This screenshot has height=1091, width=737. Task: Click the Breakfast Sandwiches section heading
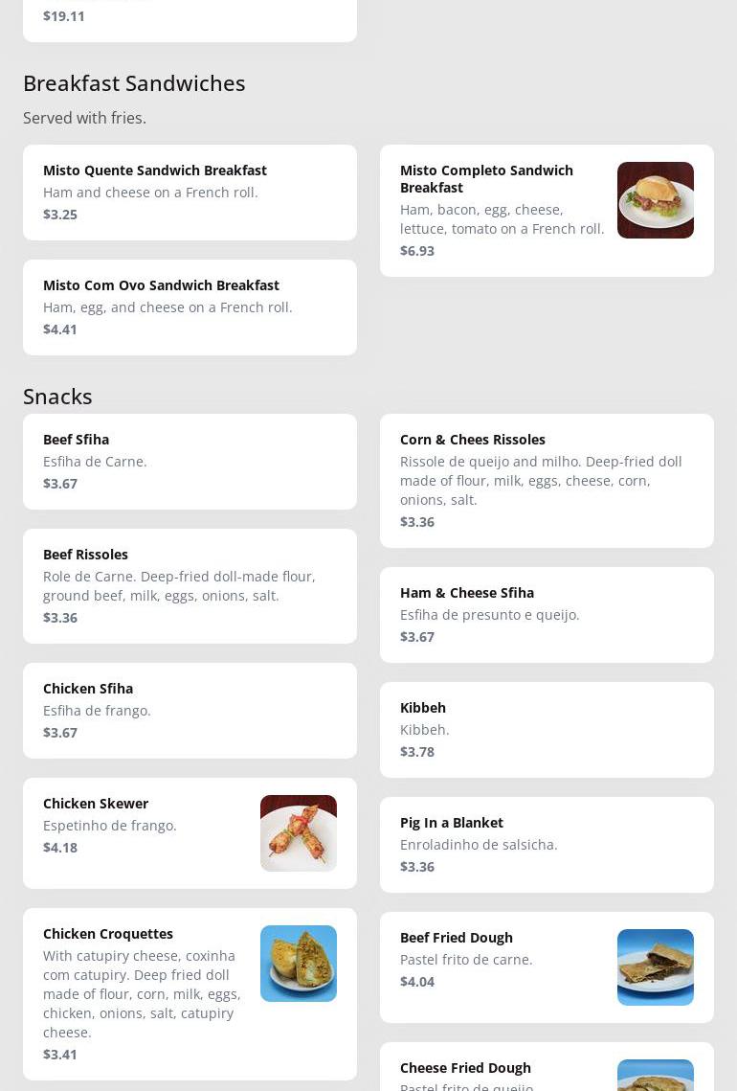tap(134, 83)
